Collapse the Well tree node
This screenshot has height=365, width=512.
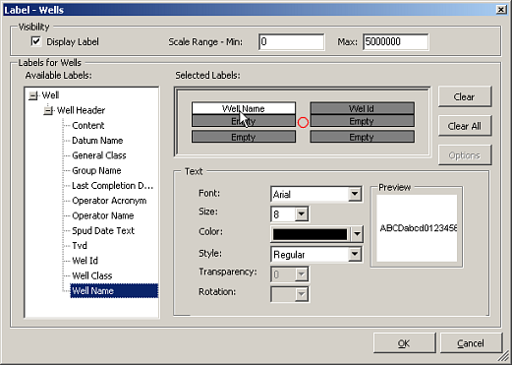(x=32, y=95)
